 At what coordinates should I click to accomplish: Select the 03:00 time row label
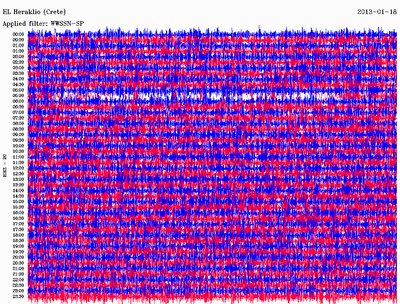click(x=18, y=68)
